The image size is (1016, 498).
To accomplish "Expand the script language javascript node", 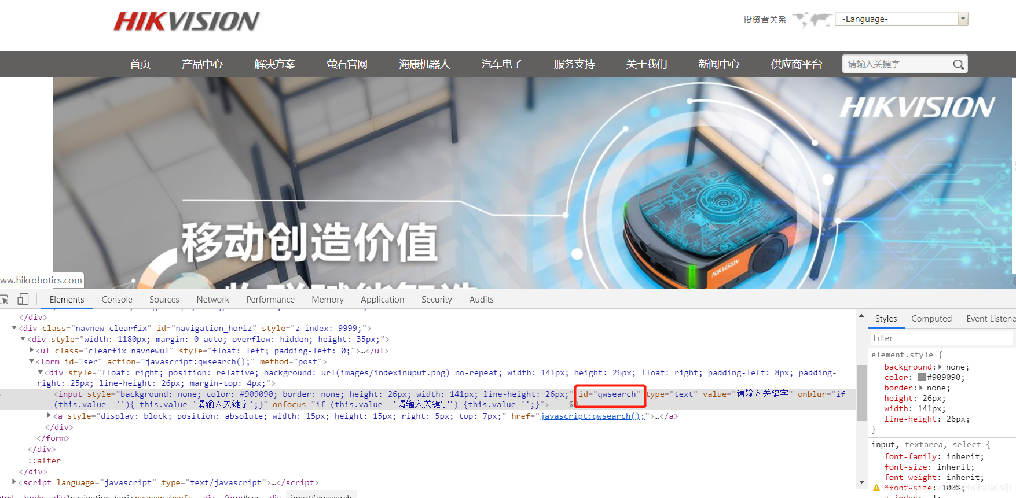I will tap(14, 482).
